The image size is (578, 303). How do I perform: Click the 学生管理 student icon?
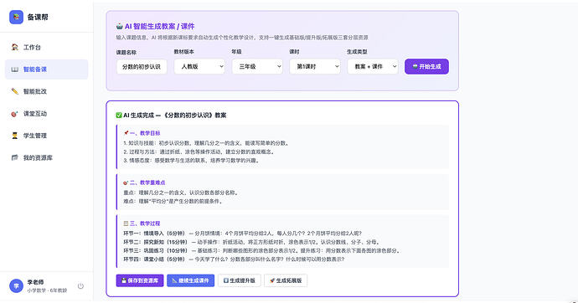(15, 136)
